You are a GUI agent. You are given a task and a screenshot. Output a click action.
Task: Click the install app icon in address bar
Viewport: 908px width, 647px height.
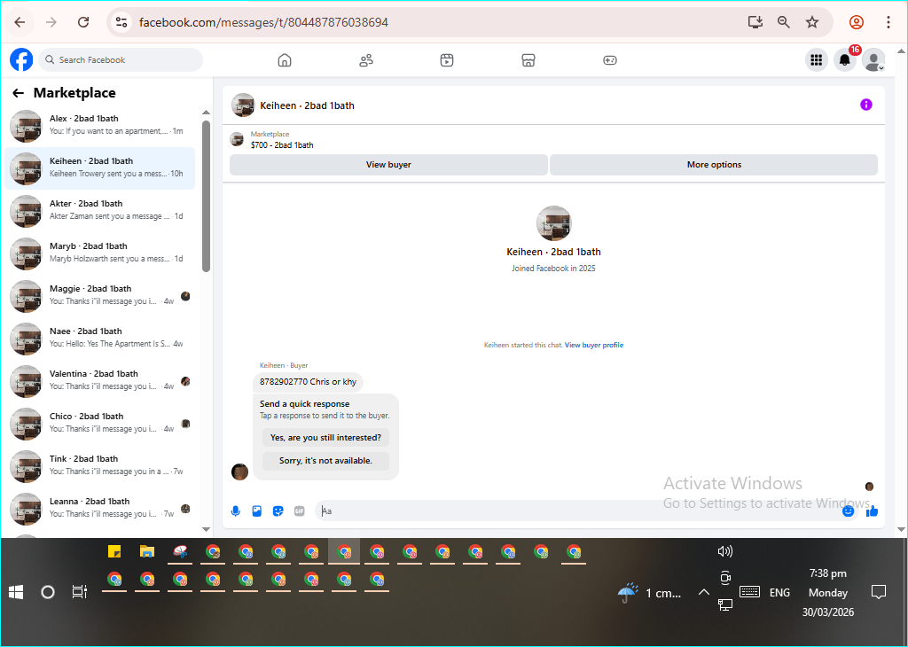[x=755, y=22]
